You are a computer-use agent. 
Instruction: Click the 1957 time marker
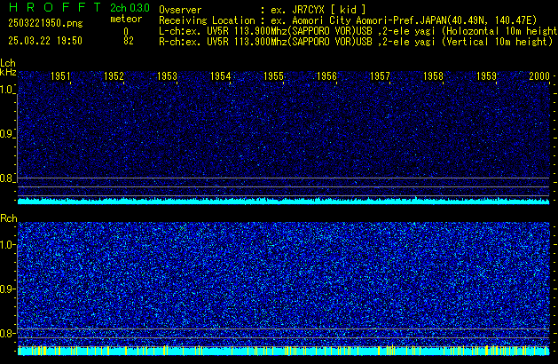click(x=380, y=75)
